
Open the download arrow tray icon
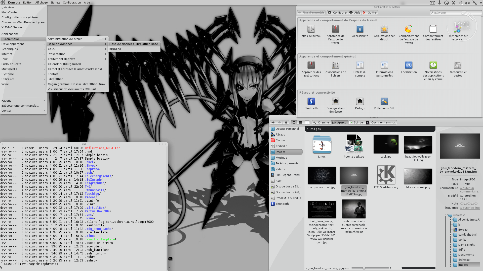point(439,3)
